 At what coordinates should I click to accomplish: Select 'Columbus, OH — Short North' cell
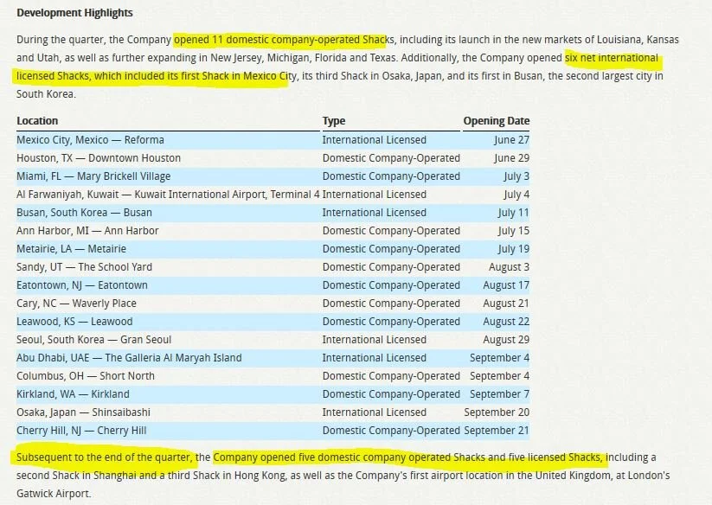pyautogui.click(x=86, y=375)
